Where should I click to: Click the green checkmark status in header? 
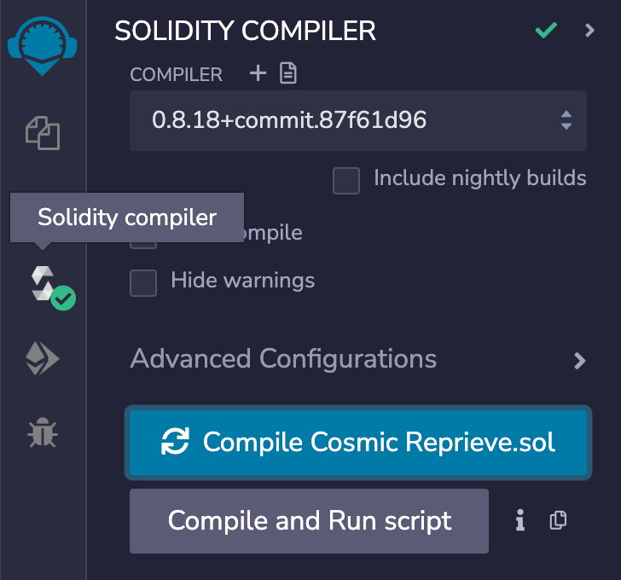(x=546, y=31)
